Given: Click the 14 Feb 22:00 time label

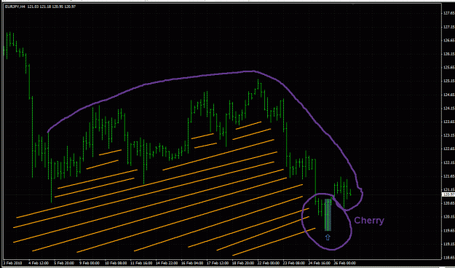Looking at the screenshot, I should [x=167, y=263].
